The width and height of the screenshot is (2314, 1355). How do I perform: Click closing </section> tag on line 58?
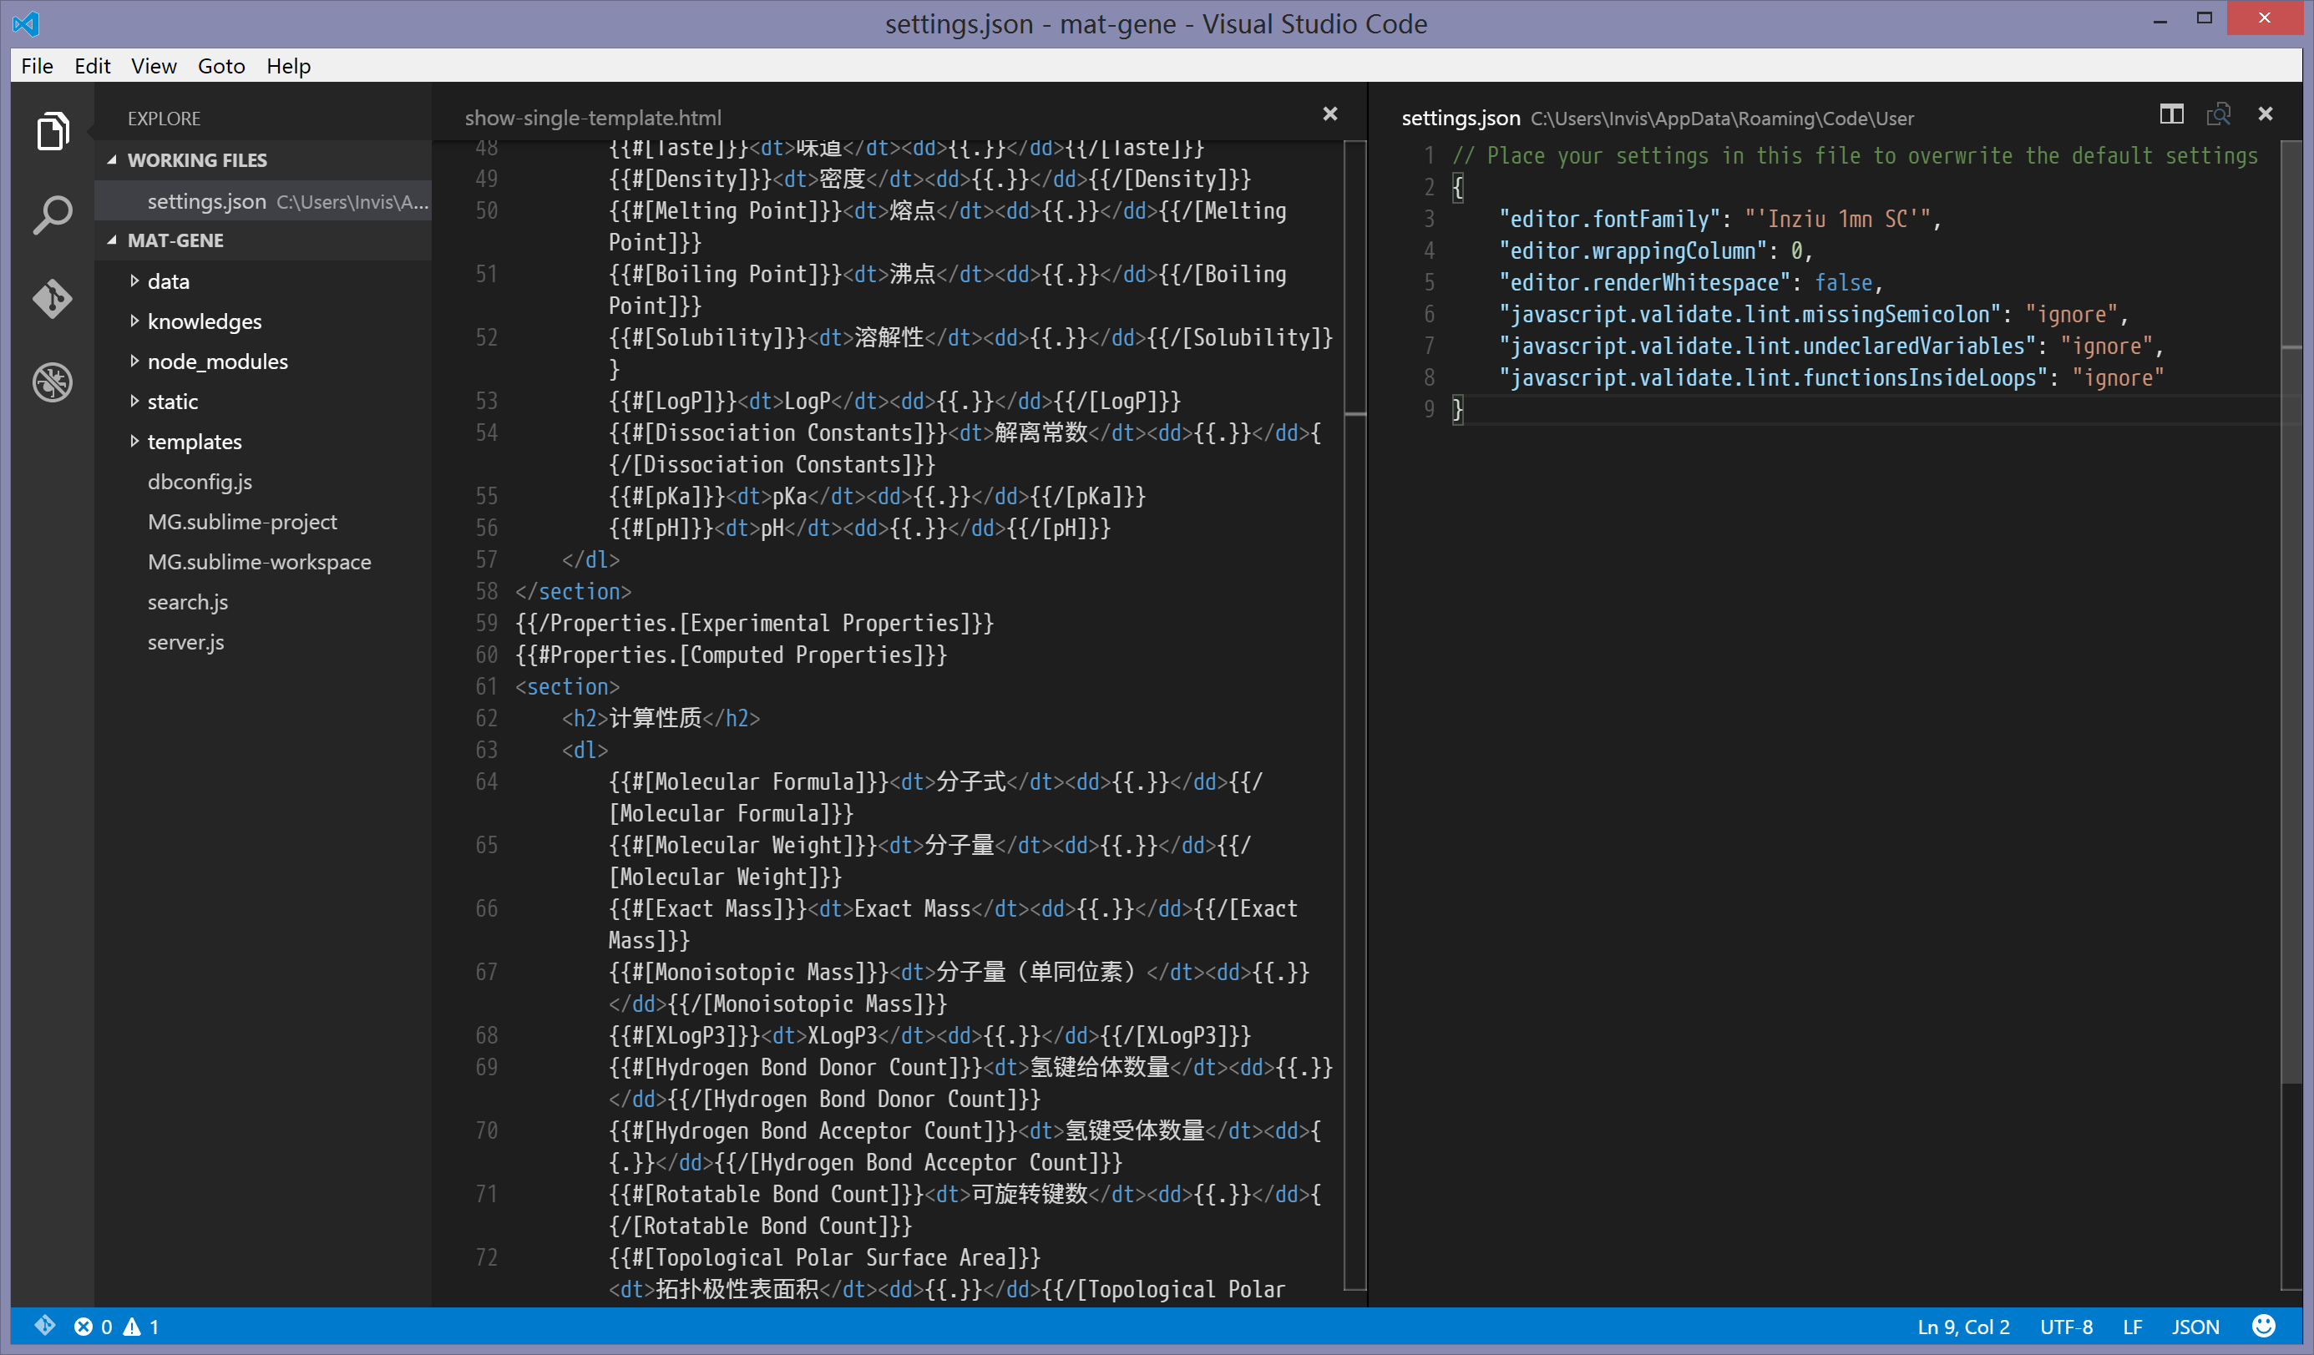(x=573, y=591)
